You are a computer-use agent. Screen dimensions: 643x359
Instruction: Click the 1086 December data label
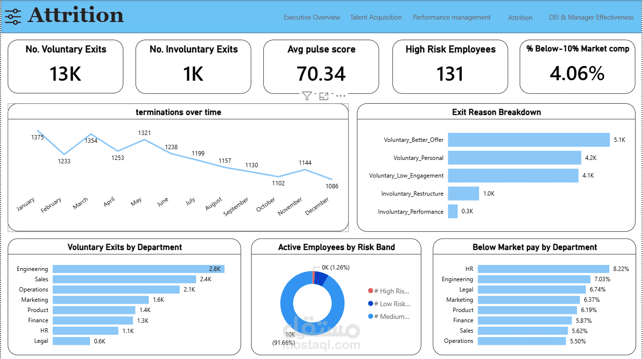tap(332, 186)
